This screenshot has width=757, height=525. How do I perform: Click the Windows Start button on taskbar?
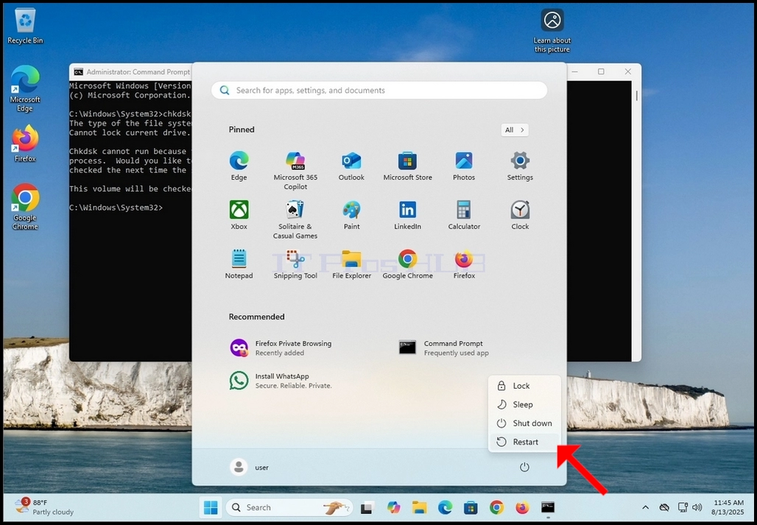point(211,507)
